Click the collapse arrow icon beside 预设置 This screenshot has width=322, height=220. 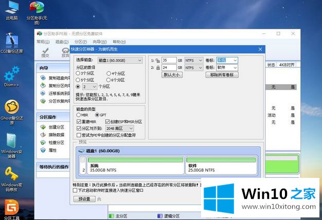tap(99, 199)
